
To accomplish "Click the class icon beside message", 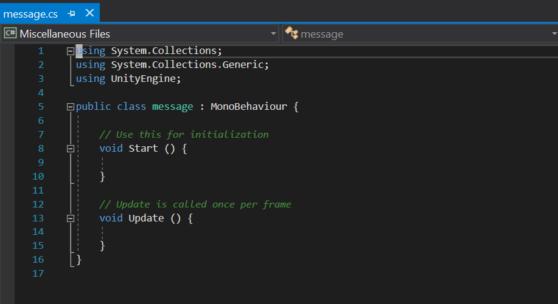I will coord(291,34).
